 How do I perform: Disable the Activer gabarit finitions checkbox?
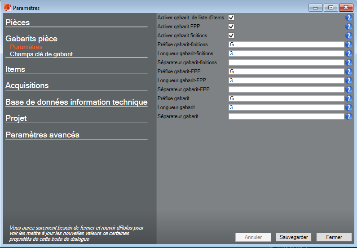click(231, 35)
